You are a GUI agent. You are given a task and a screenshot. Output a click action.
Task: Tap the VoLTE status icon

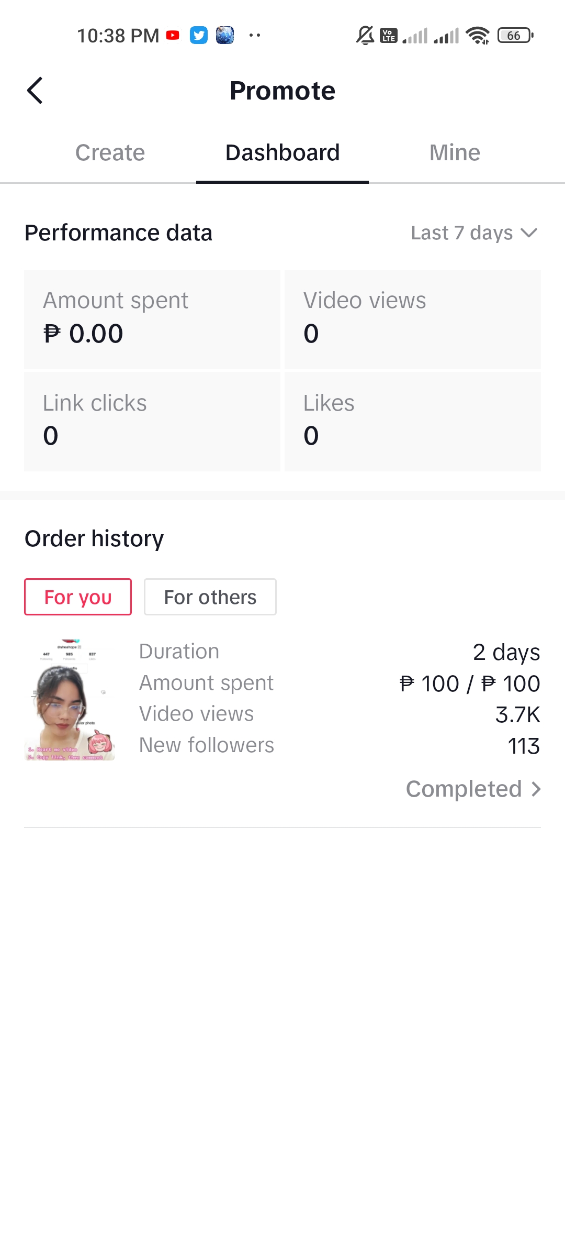[x=388, y=36]
